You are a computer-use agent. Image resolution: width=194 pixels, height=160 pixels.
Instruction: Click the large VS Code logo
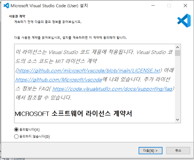tap(184, 21)
